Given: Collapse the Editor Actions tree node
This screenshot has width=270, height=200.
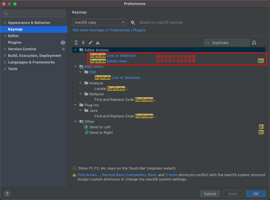Looking at the screenshot, I should (75, 50).
